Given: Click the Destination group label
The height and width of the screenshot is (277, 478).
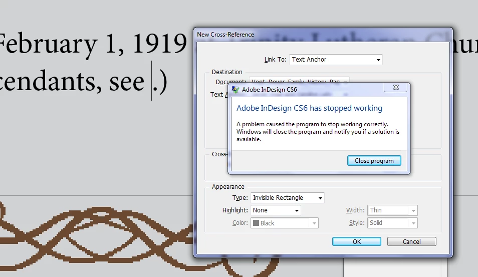Looking at the screenshot, I should click(x=227, y=72).
